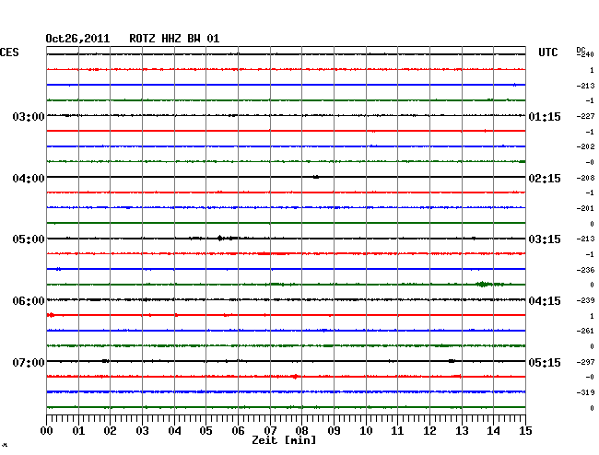Image resolution: width=599 pixels, height=455 pixels.
Task: Click minute 09 on the time axis
Action: point(334,430)
